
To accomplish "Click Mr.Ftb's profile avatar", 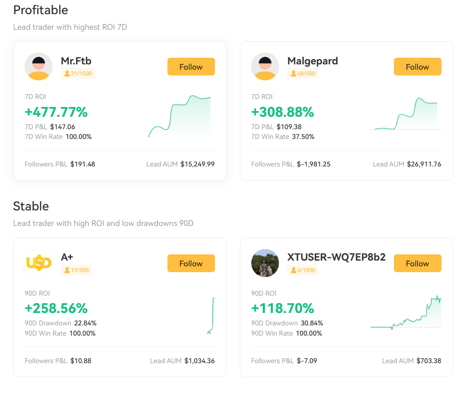I will click(x=39, y=67).
